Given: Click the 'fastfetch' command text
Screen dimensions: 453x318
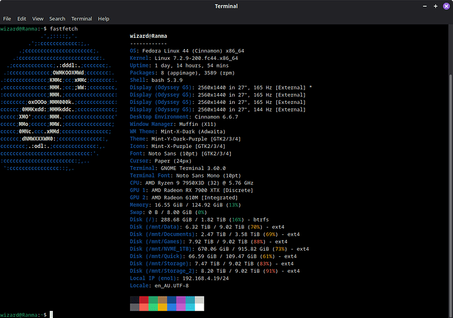Looking at the screenshot, I should (64, 28).
